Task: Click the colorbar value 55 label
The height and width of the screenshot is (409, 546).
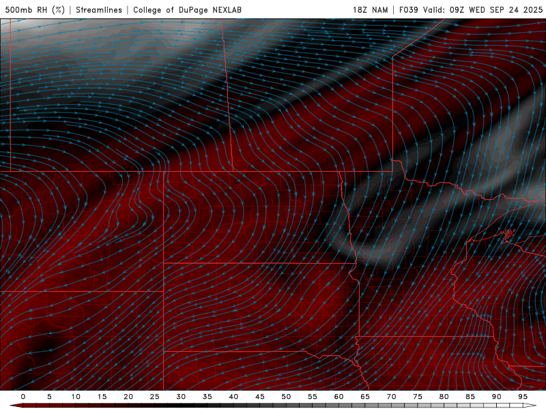Action: click(x=313, y=397)
